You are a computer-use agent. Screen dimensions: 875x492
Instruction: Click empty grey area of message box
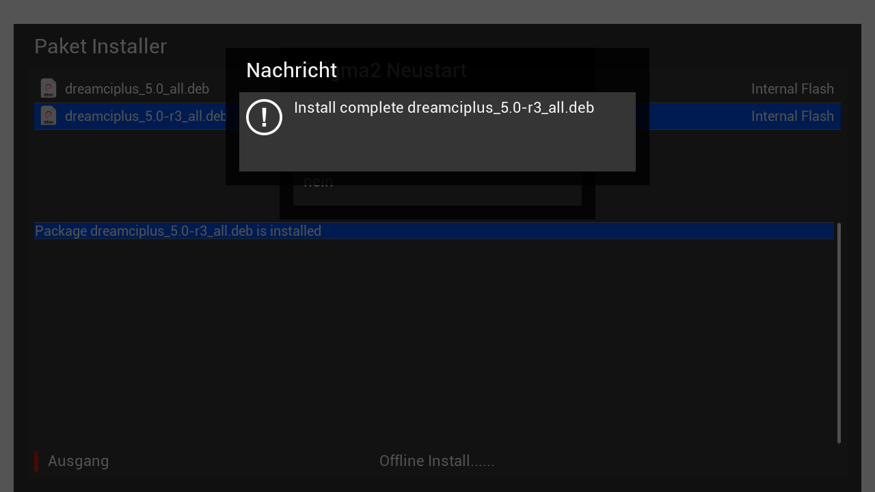pos(437,150)
